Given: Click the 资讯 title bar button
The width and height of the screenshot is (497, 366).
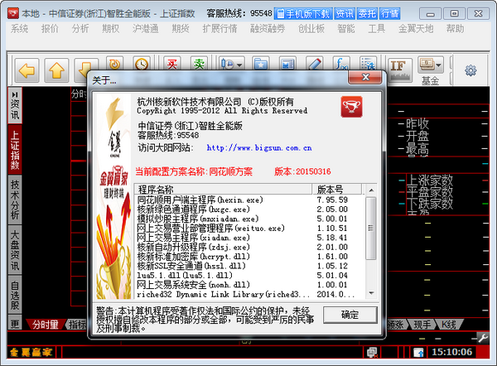Looking at the screenshot, I should click(345, 13).
